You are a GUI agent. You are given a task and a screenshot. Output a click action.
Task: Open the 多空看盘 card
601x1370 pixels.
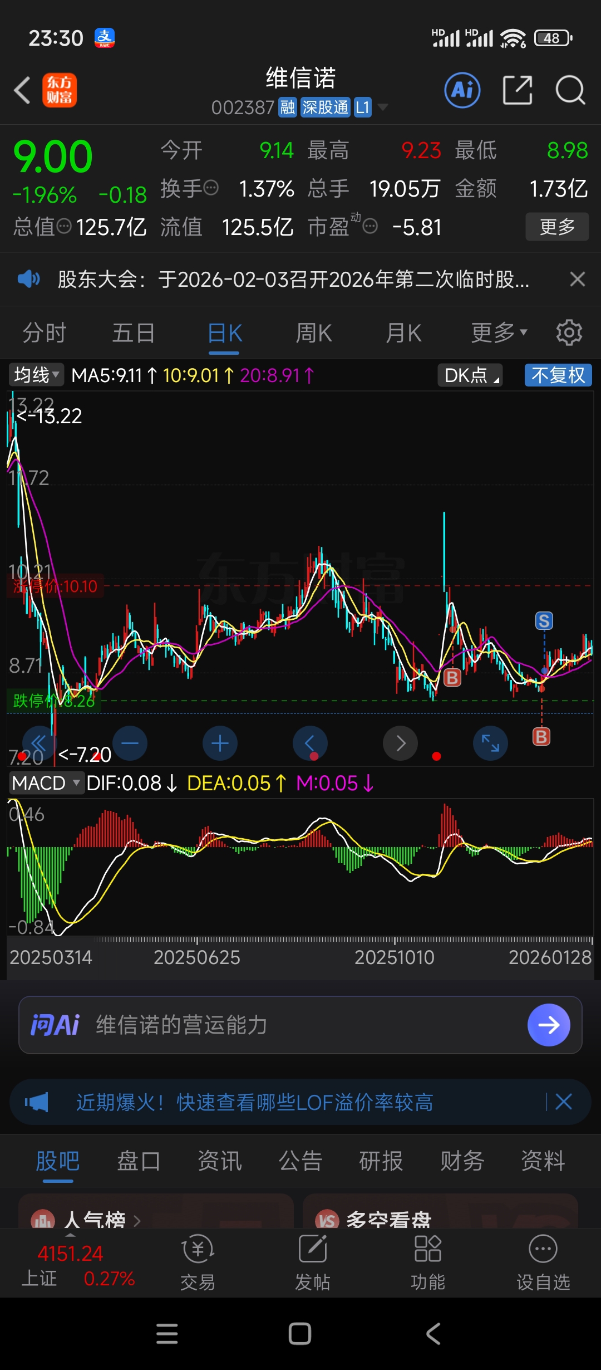click(440, 1212)
